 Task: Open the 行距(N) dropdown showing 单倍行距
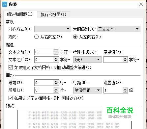87,90
